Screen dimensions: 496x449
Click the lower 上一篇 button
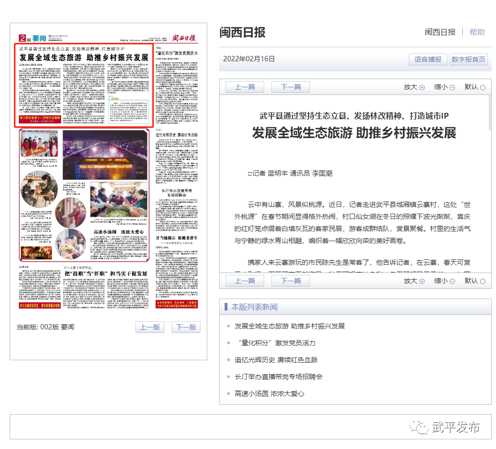click(245, 281)
